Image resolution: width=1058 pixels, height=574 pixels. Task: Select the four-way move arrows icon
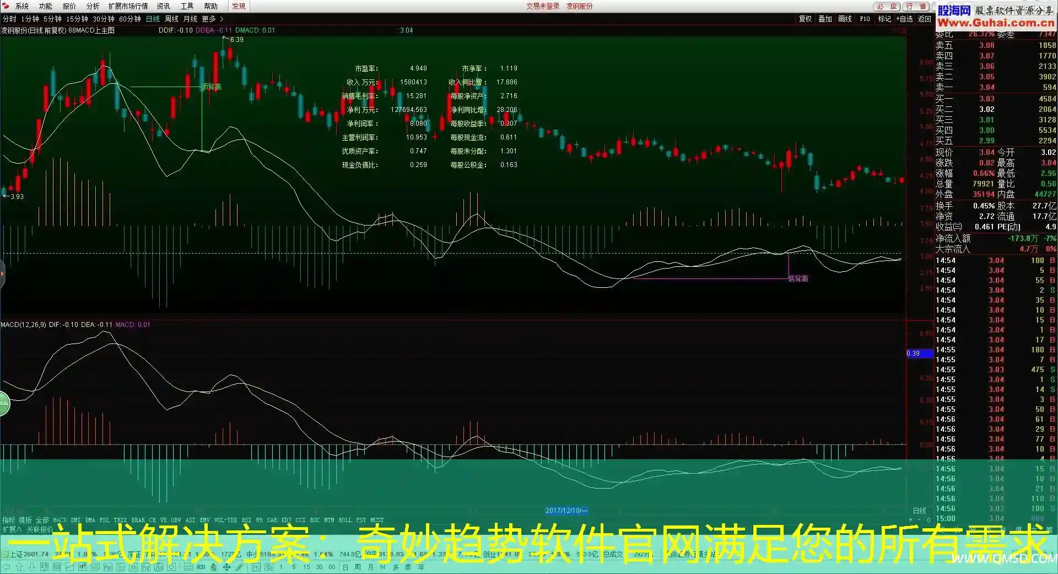click(x=226, y=567)
